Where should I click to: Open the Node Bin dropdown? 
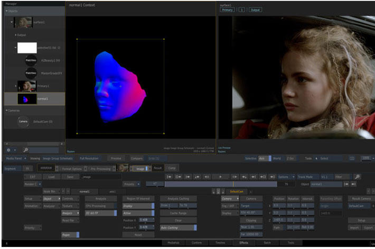click(x=51, y=192)
